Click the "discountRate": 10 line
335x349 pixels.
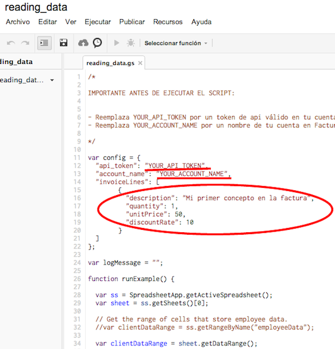(160, 223)
